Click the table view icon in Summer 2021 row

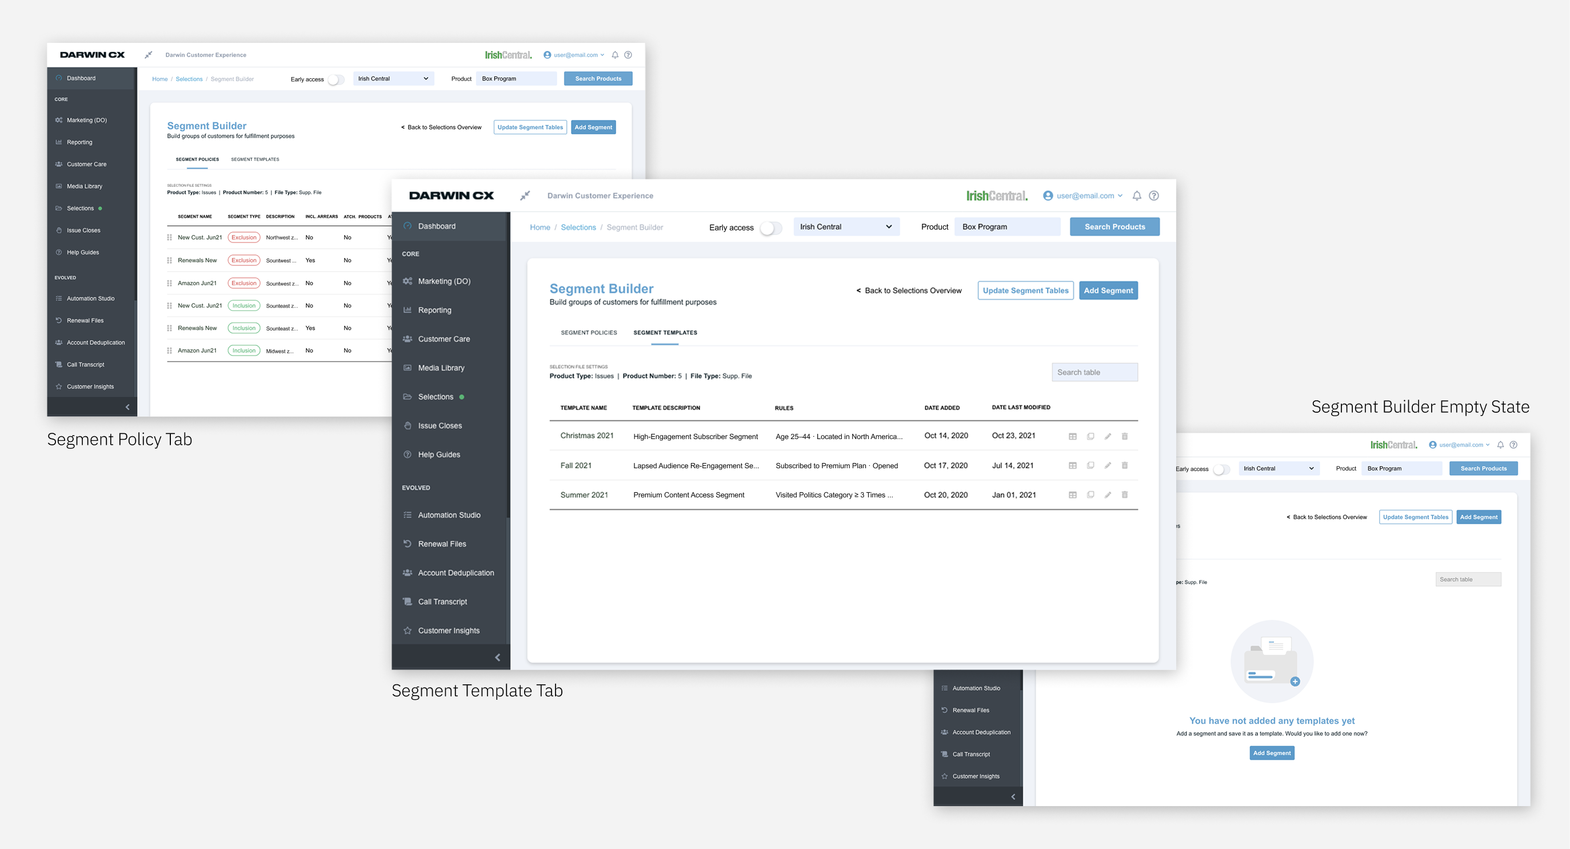pos(1073,495)
